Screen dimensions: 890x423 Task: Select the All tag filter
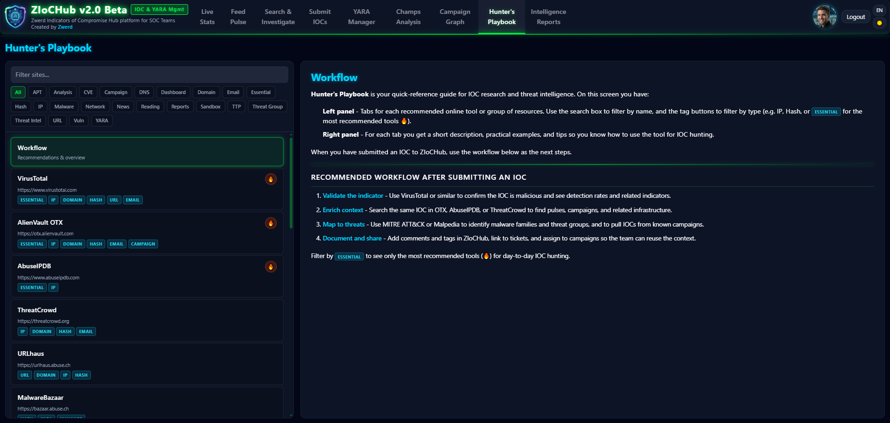pyautogui.click(x=18, y=93)
